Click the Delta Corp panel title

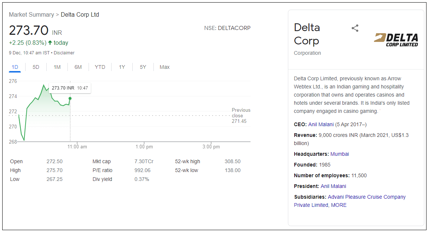pos(307,34)
